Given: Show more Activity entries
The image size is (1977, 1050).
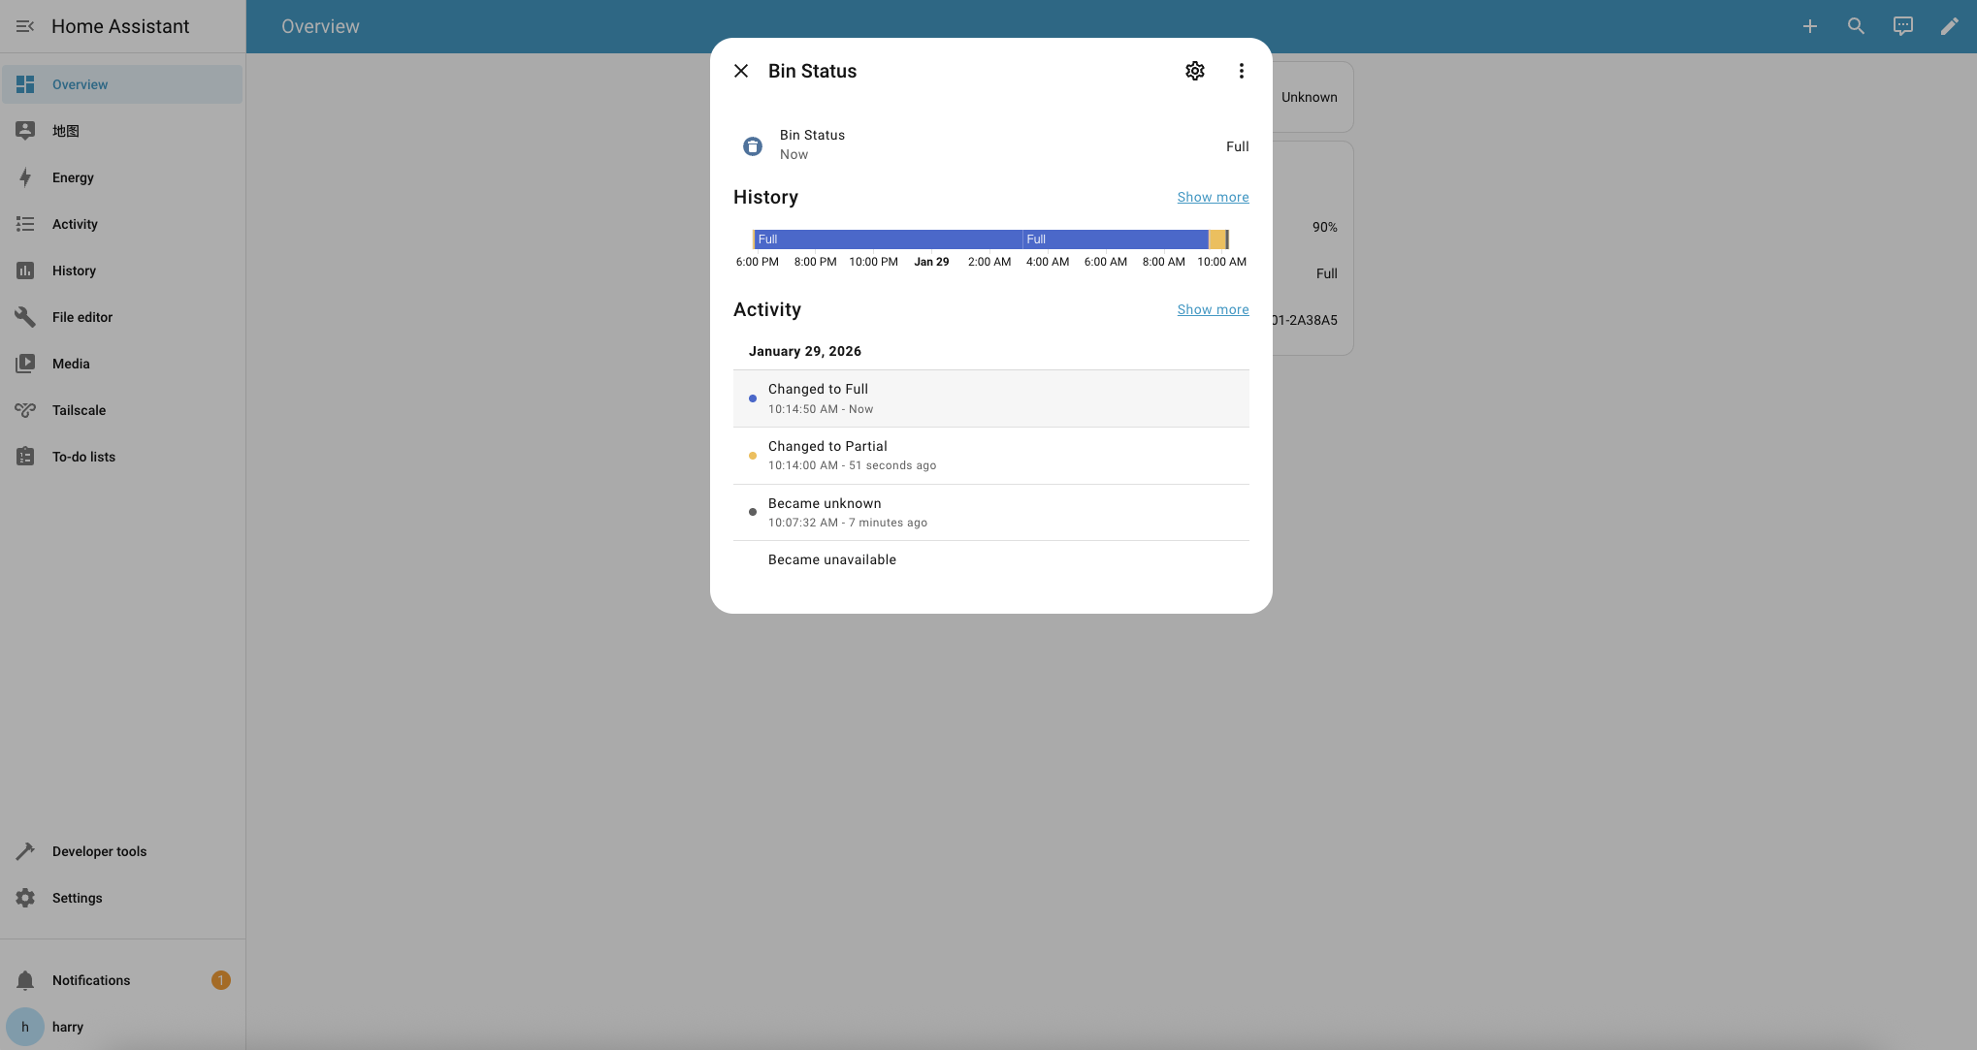Looking at the screenshot, I should (1213, 309).
